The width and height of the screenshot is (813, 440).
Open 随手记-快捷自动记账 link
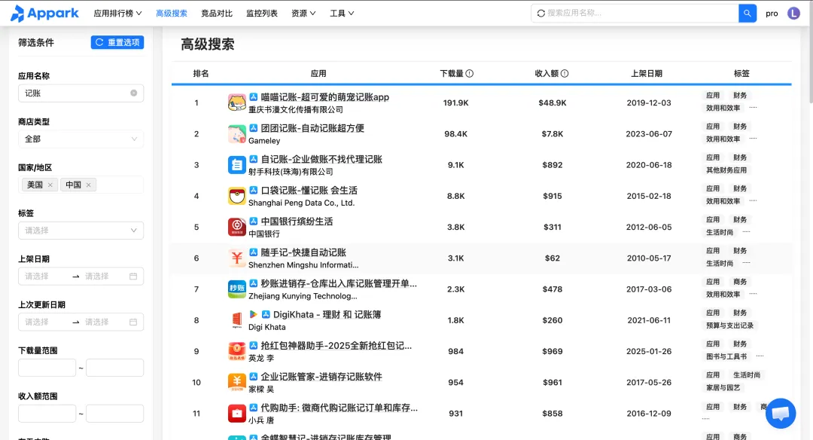tap(303, 252)
